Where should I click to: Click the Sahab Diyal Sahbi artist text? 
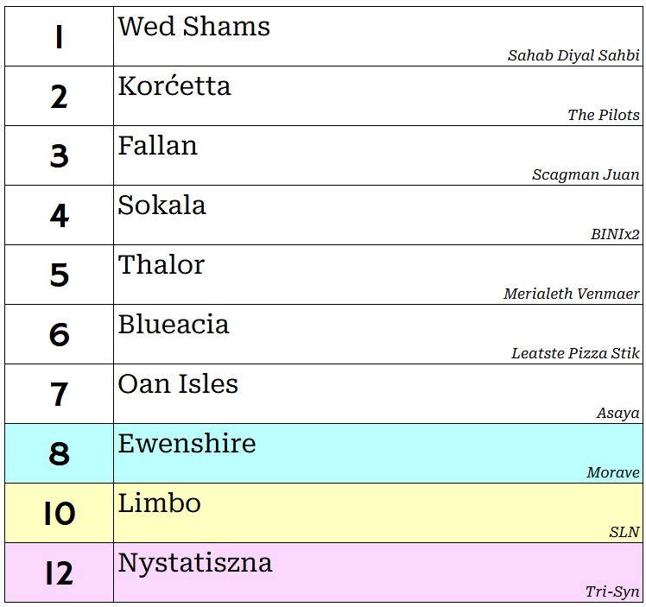pyautogui.click(x=573, y=55)
